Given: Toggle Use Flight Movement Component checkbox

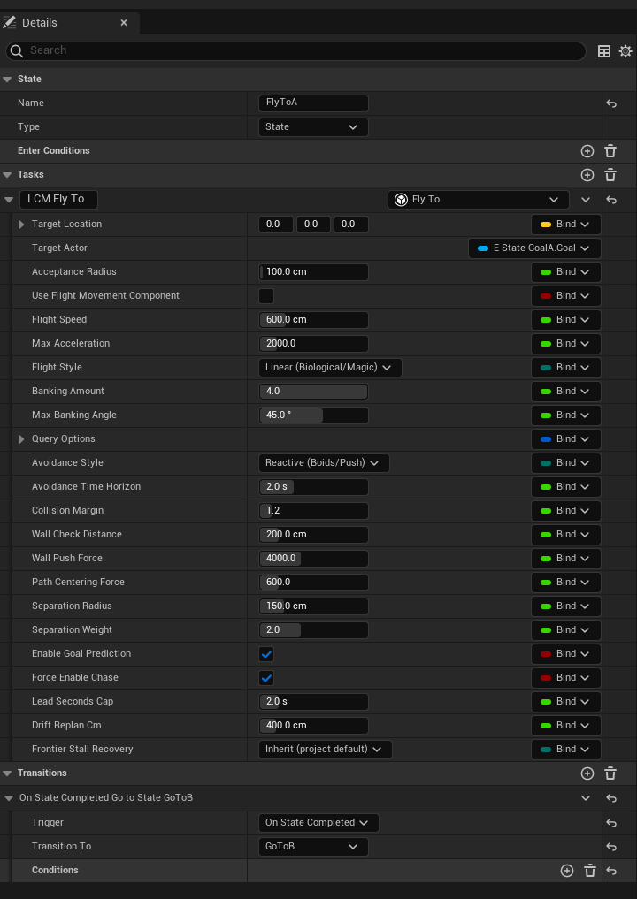Looking at the screenshot, I should (x=266, y=296).
